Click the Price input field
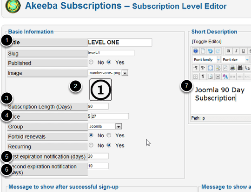Viewport: 251px width, 192px height. pyautogui.click(x=110, y=116)
